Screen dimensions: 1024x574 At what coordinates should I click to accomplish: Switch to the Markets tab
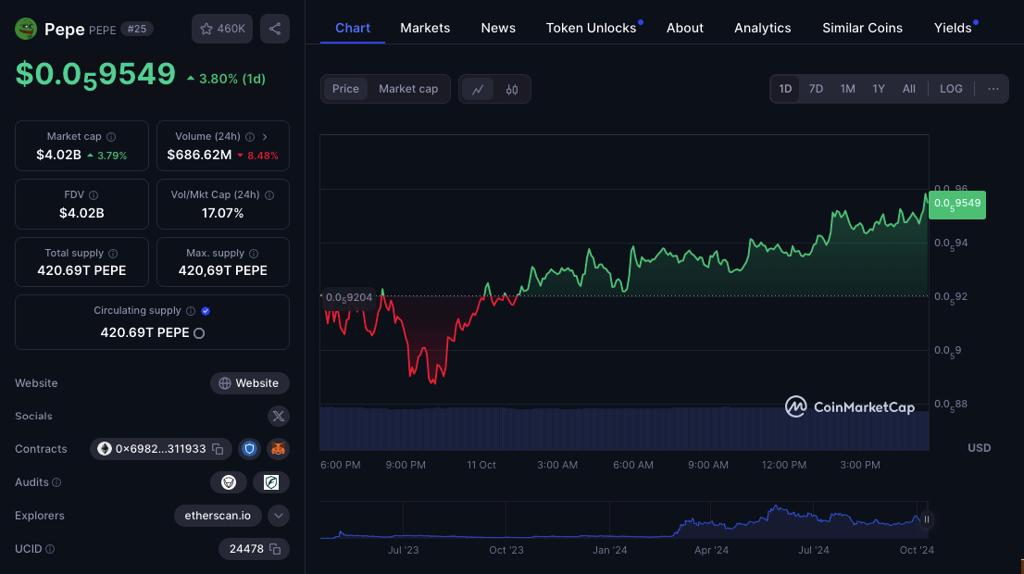pos(425,28)
